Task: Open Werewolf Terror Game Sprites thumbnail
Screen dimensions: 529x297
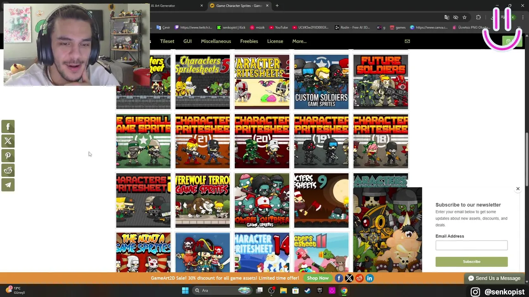Action: pos(203,200)
